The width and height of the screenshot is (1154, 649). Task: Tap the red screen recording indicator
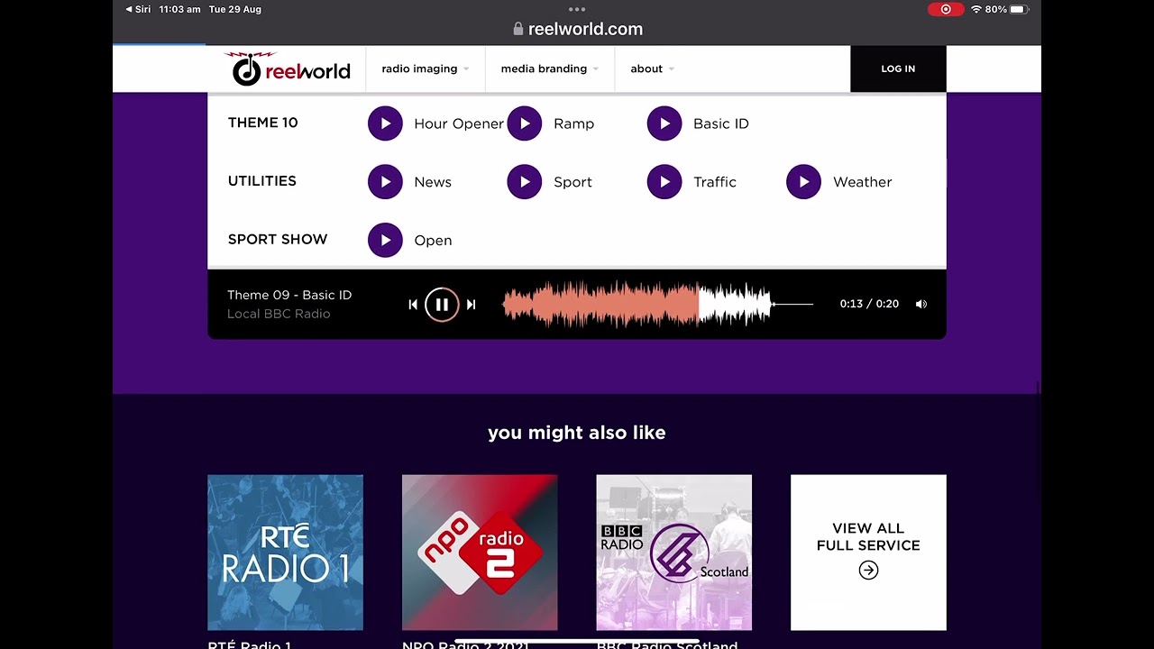pyautogui.click(x=946, y=9)
